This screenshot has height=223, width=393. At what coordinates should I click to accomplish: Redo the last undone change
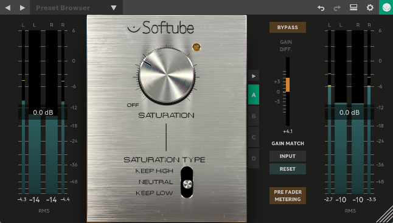point(337,8)
